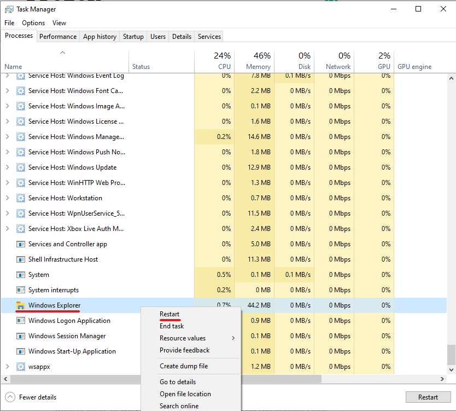This screenshot has width=456, height=411.
Task: Choose Search online in context menu
Action: point(191,406)
